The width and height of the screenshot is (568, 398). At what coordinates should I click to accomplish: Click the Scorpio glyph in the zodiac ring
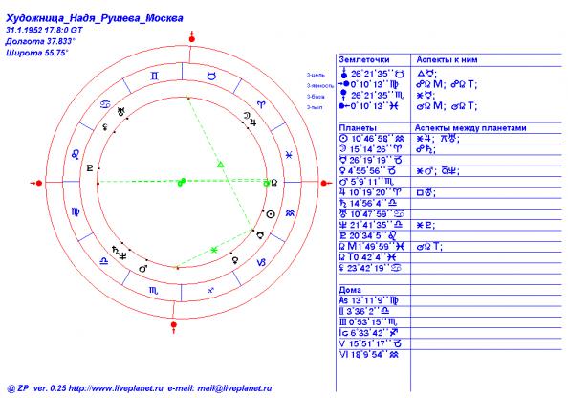click(154, 290)
